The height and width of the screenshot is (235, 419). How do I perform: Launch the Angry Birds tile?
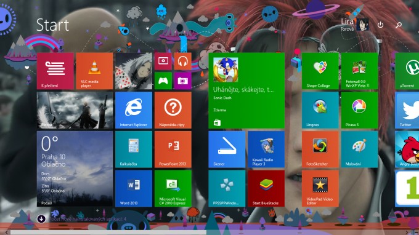pos(407,149)
